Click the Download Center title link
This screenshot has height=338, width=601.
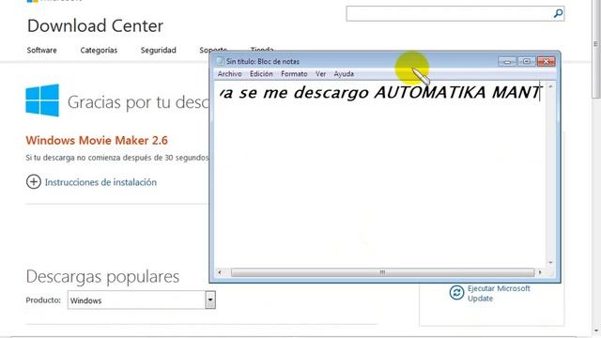coord(95,26)
